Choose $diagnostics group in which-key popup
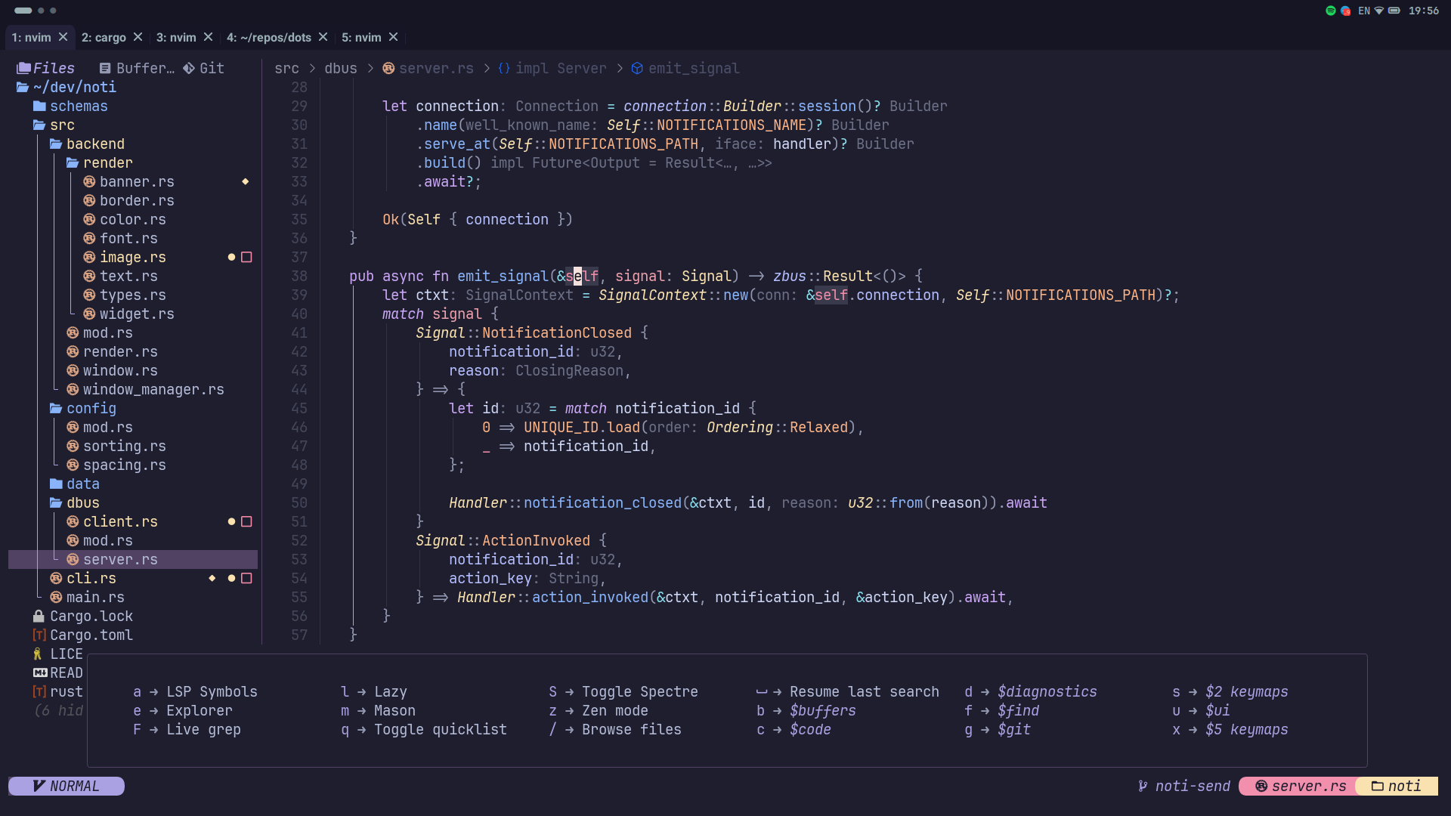Viewport: 1451px width, 816px height. tap(1030, 691)
